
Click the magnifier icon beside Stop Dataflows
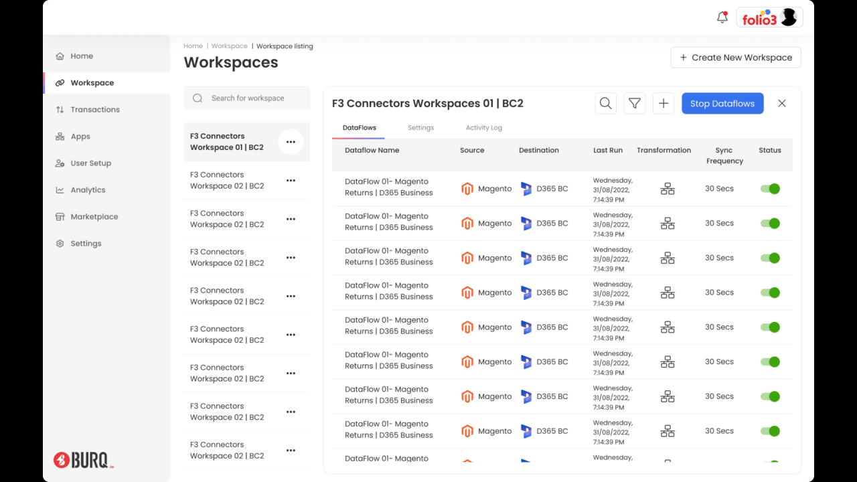coord(605,103)
